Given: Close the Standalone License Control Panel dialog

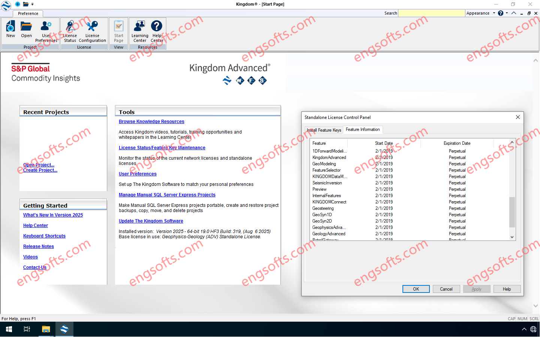Looking at the screenshot, I should click(518, 117).
